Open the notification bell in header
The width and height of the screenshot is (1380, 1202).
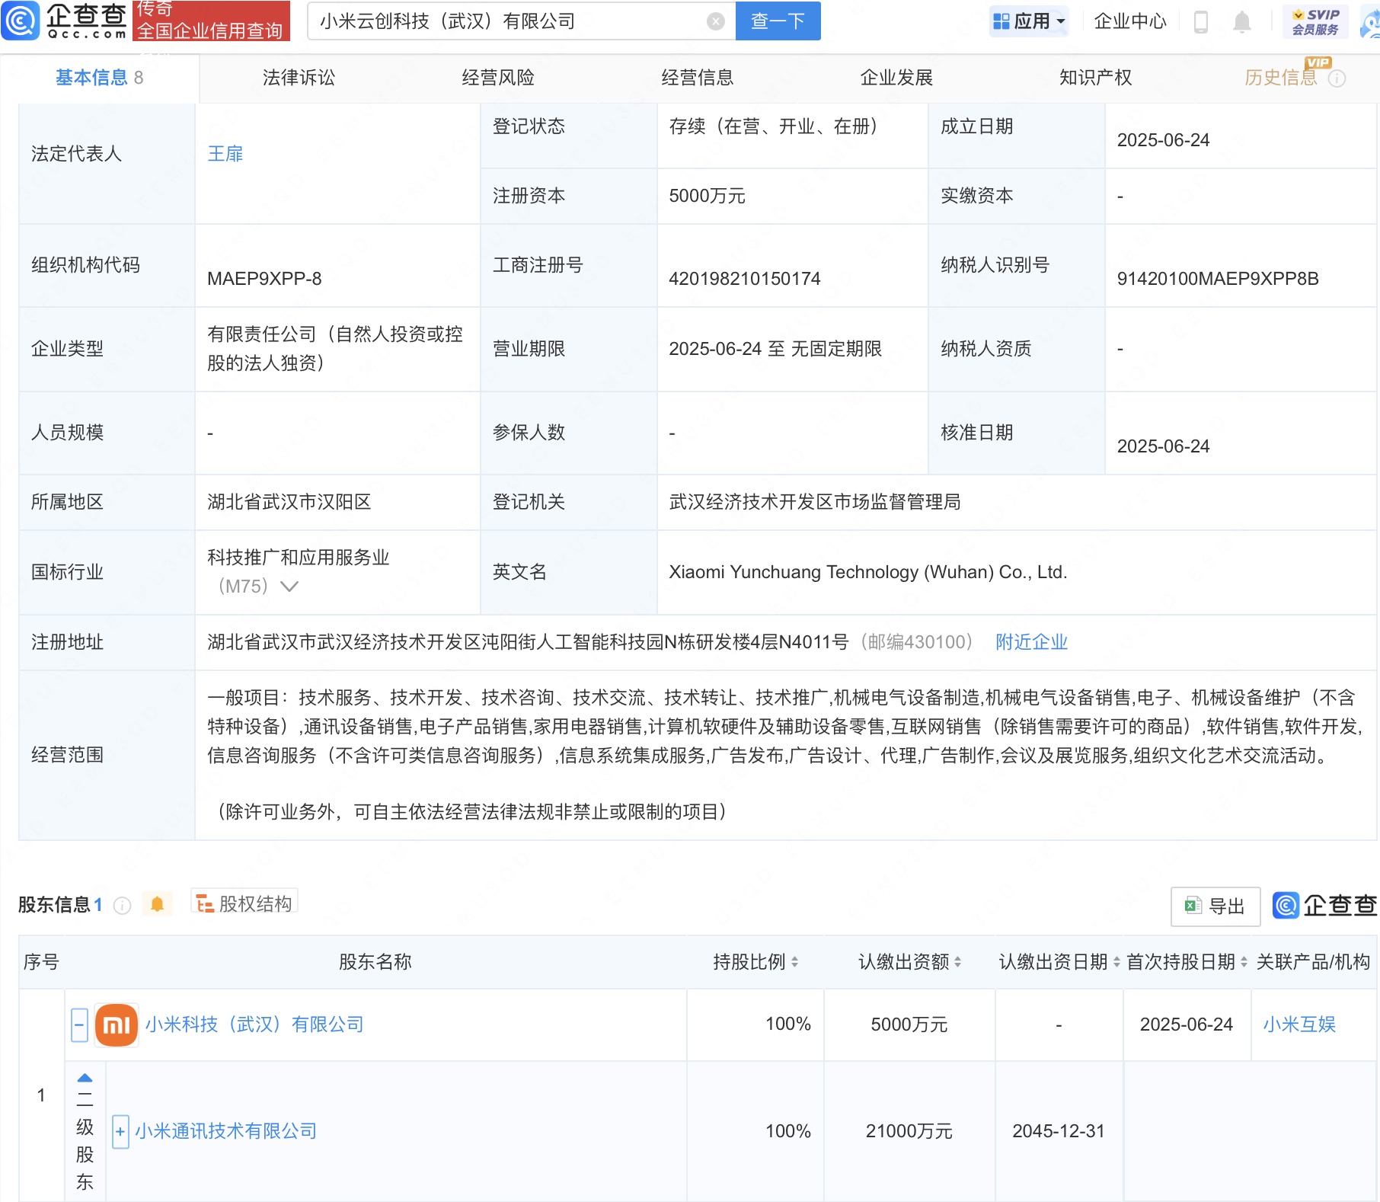tap(1241, 21)
